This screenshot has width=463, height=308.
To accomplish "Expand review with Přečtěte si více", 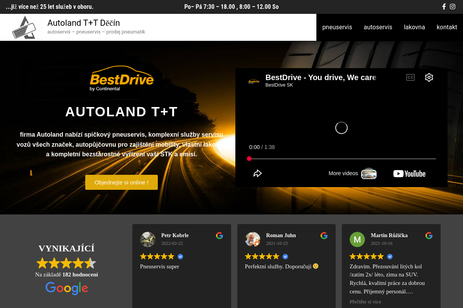I will click(x=365, y=301).
